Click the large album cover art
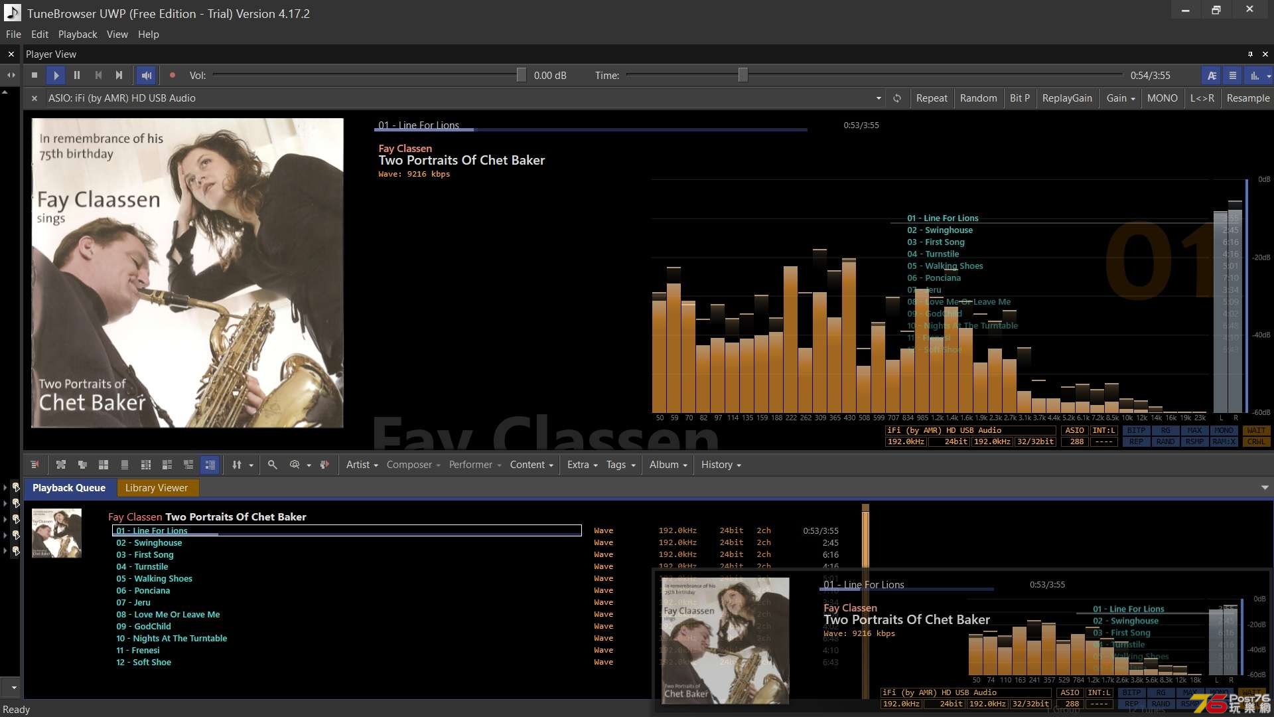 tap(188, 273)
